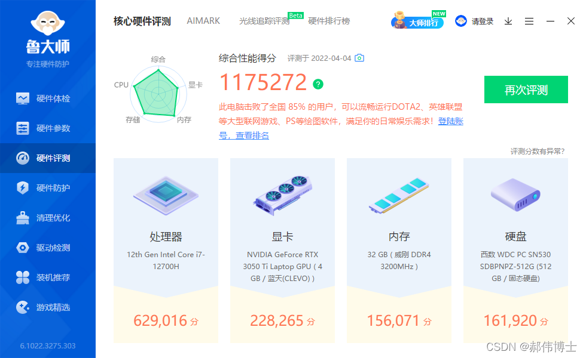The width and height of the screenshot is (586, 358).
Task: Open the 大师排行 ranking button
Action: click(418, 21)
